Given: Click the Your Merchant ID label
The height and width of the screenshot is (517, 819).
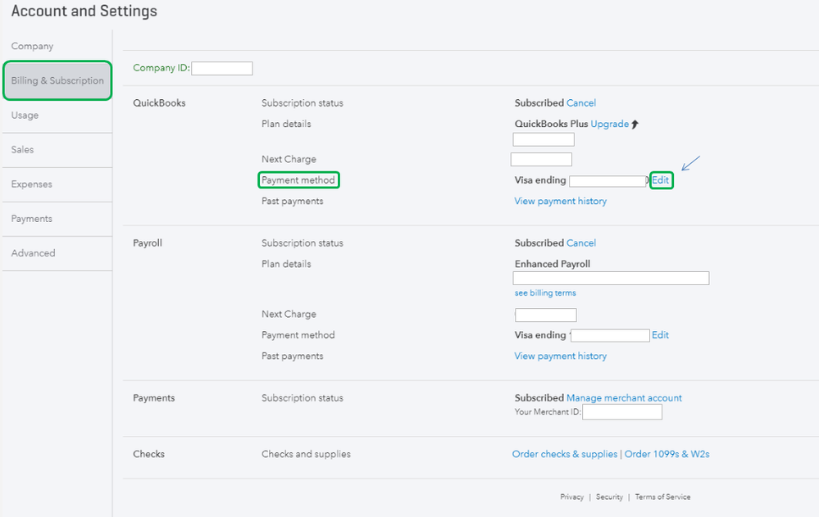Looking at the screenshot, I should point(548,411).
